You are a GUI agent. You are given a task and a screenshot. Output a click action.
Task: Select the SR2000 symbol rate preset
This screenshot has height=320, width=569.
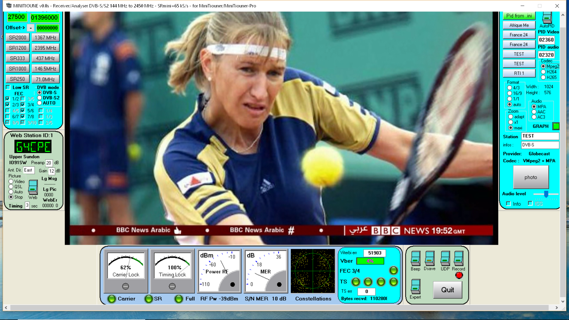[17, 38]
